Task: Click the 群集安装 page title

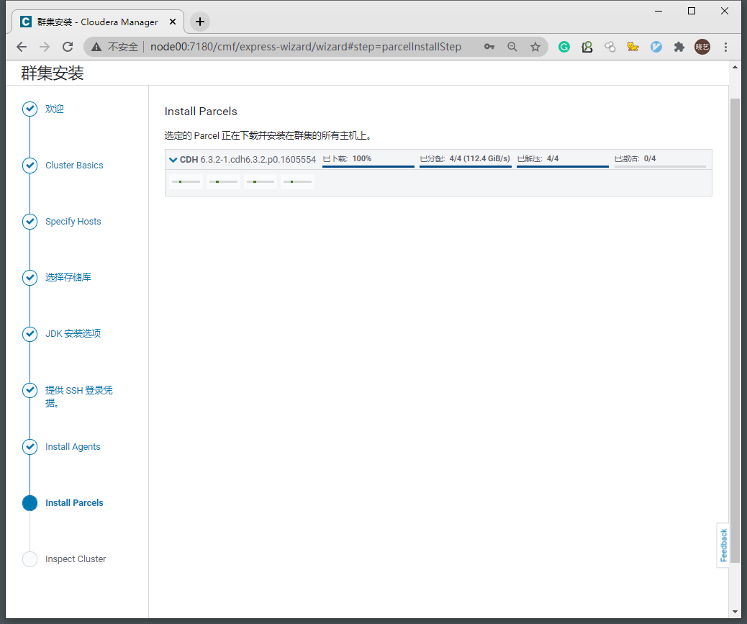Action: tap(53, 73)
